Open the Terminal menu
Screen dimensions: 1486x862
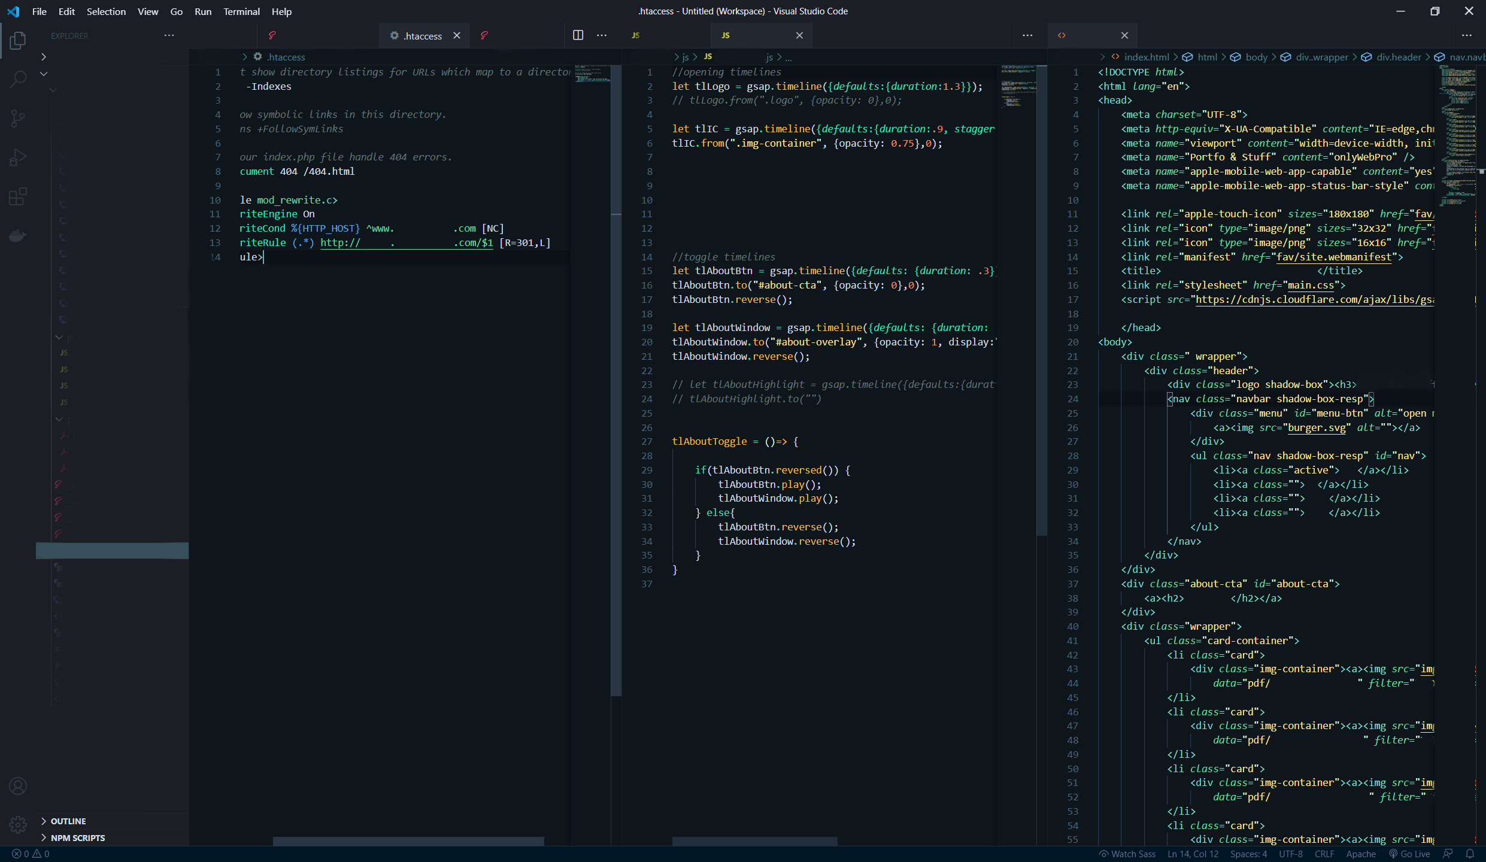241,11
